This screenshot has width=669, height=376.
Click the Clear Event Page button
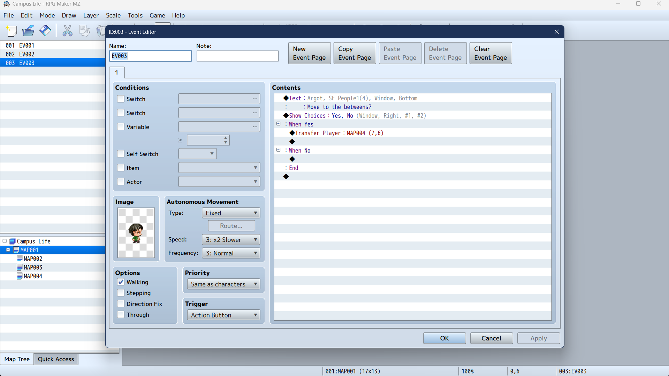coord(491,53)
